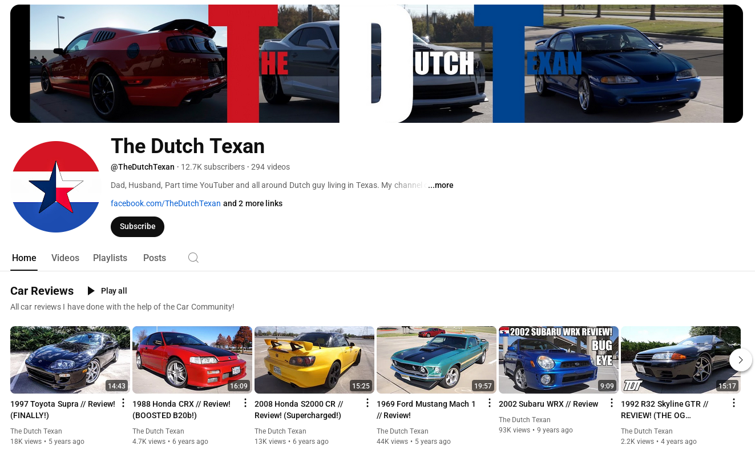This screenshot has height=453, width=755.
Task: Click the title '2002 Subaru WRX // Review'
Action: [x=548, y=404]
